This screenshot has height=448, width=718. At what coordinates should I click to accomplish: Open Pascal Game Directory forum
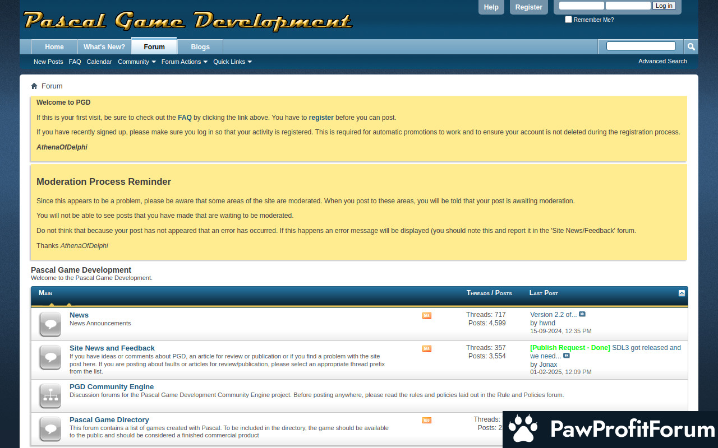coord(109,420)
